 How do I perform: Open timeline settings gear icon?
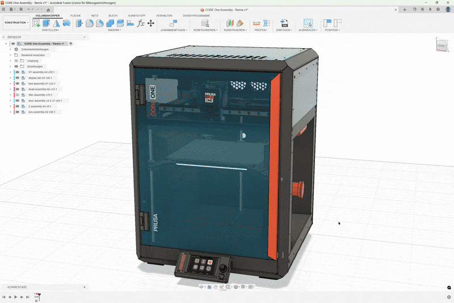449,297
